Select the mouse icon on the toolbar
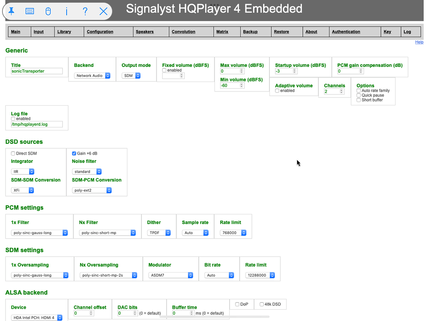429x321 pixels. tap(48, 11)
